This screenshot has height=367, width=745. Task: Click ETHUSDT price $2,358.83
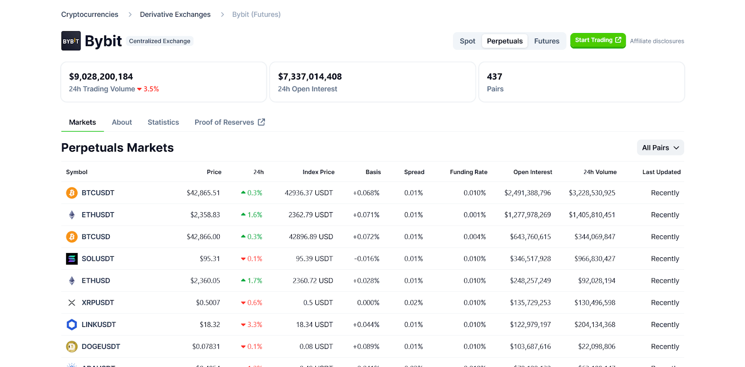(205, 215)
